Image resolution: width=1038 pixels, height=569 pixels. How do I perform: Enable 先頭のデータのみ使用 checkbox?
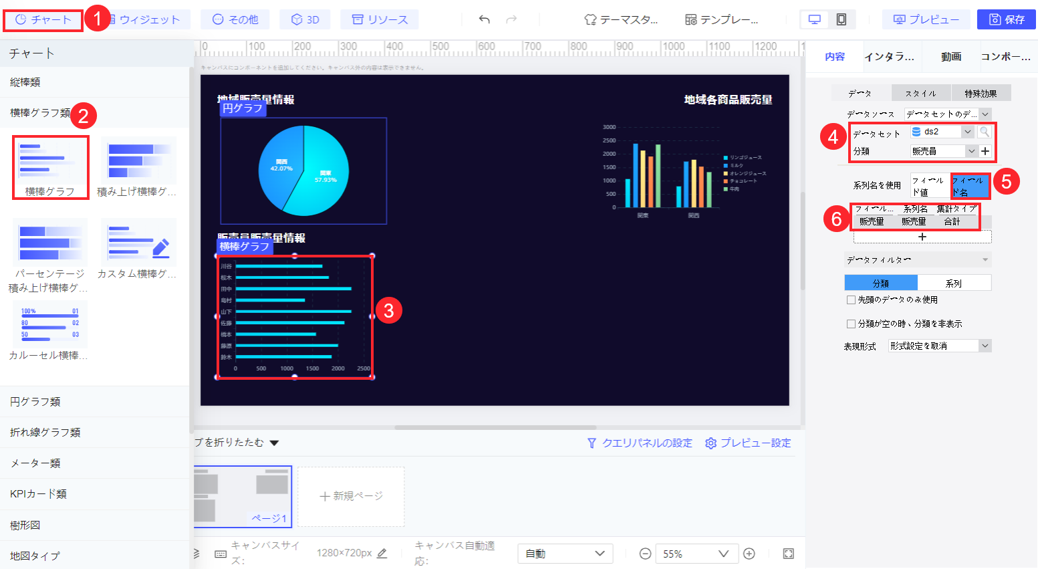(x=851, y=300)
